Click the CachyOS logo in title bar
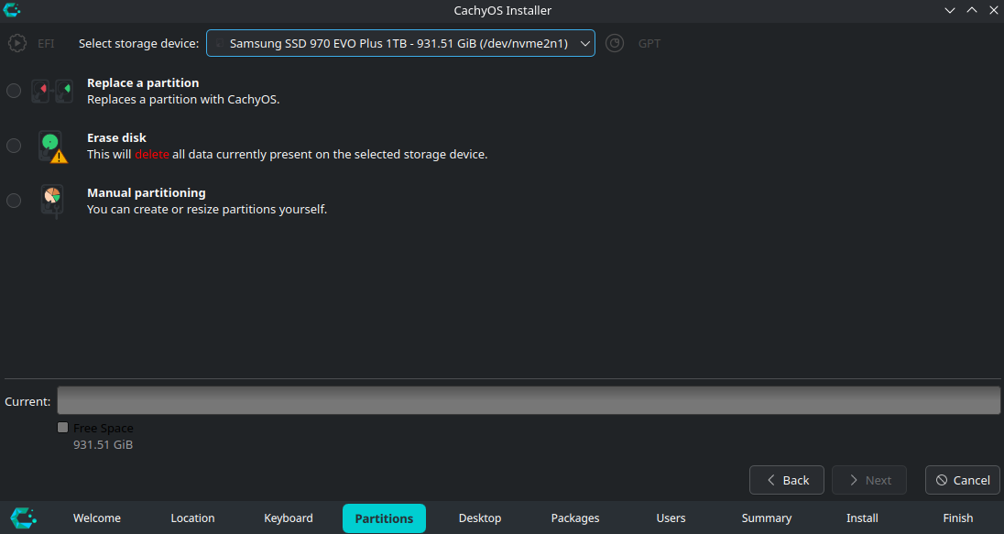The image size is (1004, 534). (x=12, y=10)
